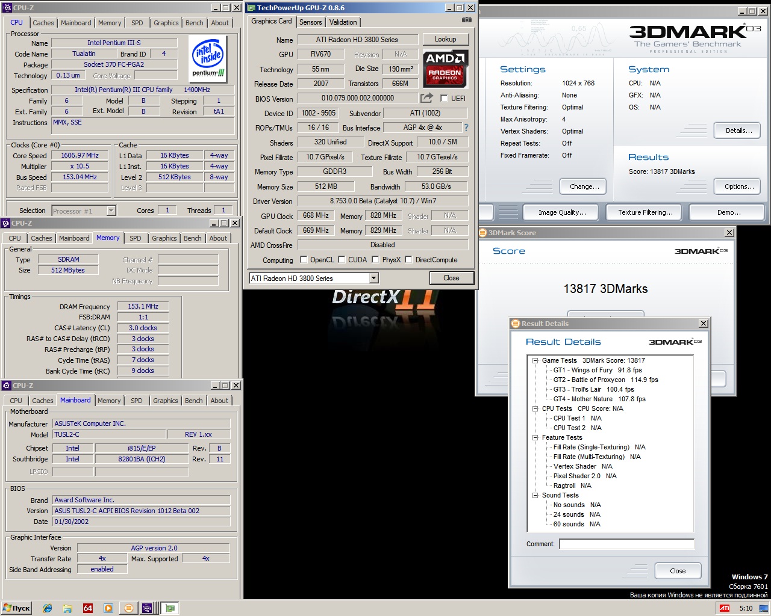Click the GPU-Z title bar application icon
This screenshot has width=771, height=616.
click(251, 8)
